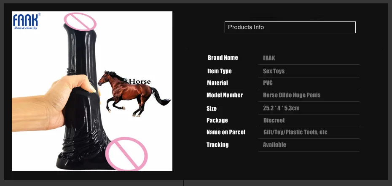Select the Package label
Viewport: 392px width, 186px height.
coord(217,120)
